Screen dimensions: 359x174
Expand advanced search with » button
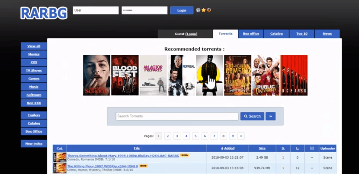[271, 116]
